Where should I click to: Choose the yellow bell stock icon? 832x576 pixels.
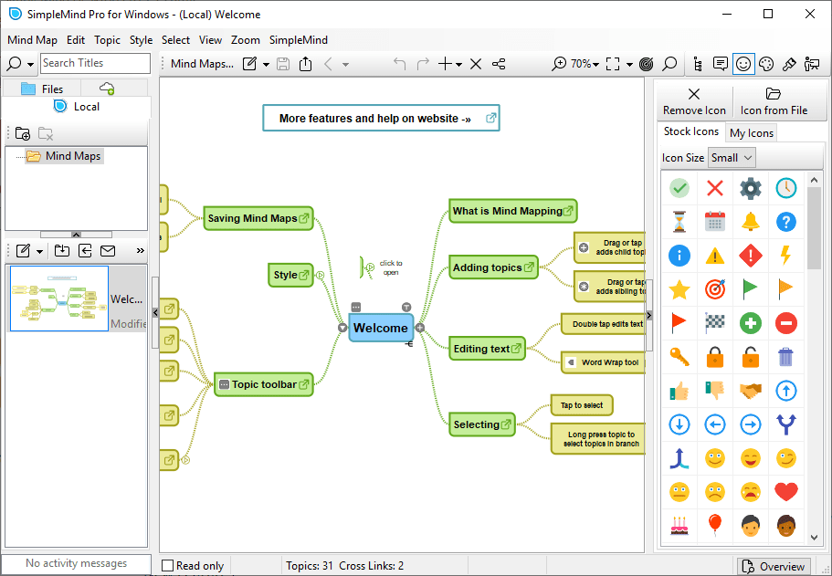click(x=751, y=222)
